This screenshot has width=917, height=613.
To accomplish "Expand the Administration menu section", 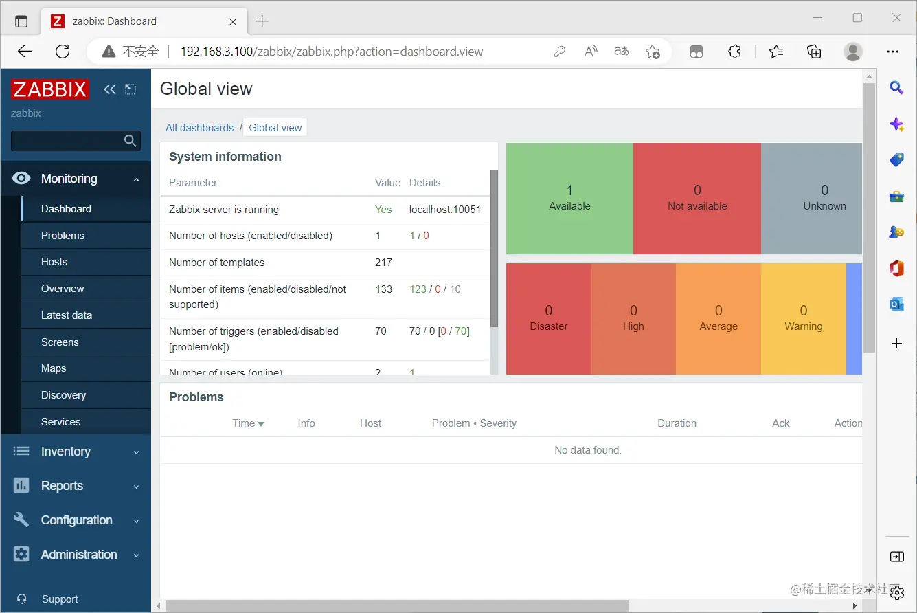I will [x=136, y=555].
